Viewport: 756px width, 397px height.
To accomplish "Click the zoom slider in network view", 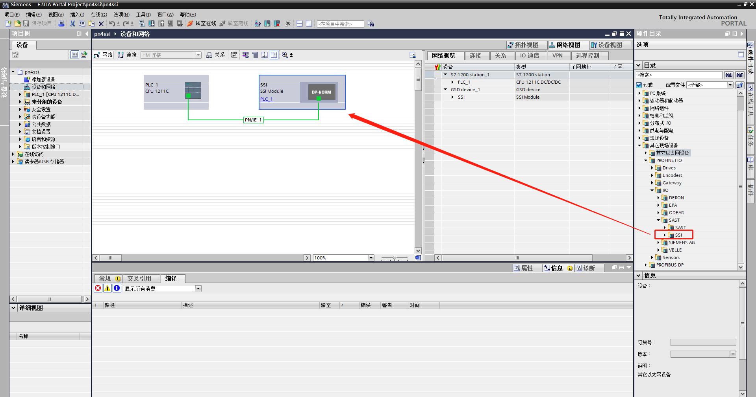I will [395, 258].
